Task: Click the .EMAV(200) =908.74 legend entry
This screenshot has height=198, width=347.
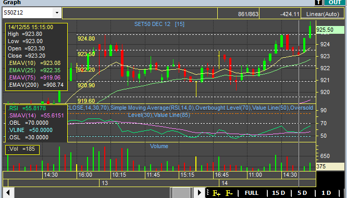Action: (x=35, y=85)
